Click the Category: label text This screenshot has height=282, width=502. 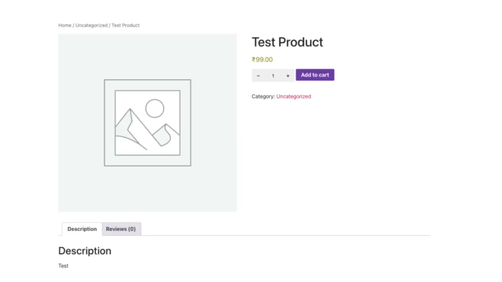coord(263,96)
